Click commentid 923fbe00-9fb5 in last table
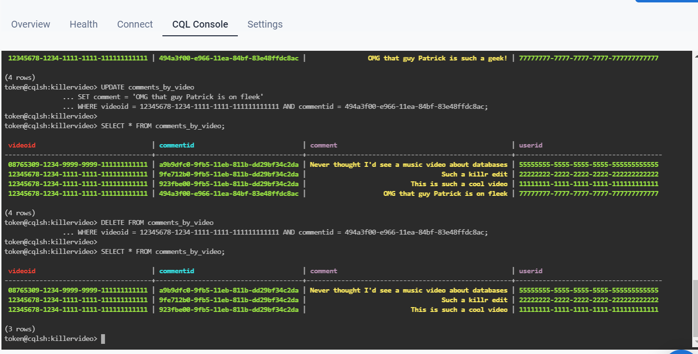The height and width of the screenshot is (354, 698). point(229,310)
